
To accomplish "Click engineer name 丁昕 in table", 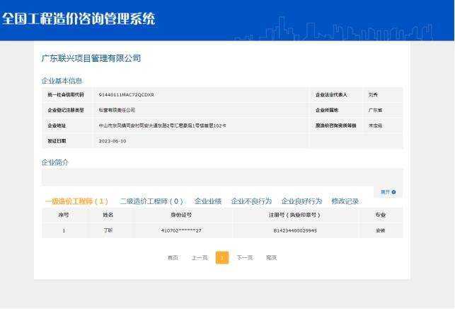I will pos(108,230).
